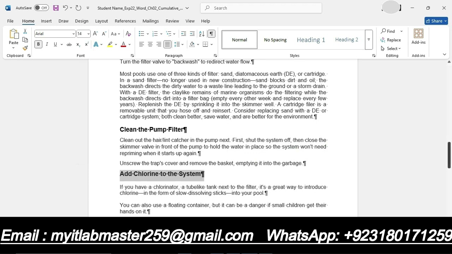Open font color dropdown arrow
The width and height of the screenshot is (452, 254).
(x=130, y=44)
